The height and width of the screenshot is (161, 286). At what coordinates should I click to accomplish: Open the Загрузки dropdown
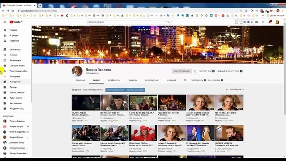(x=76, y=90)
